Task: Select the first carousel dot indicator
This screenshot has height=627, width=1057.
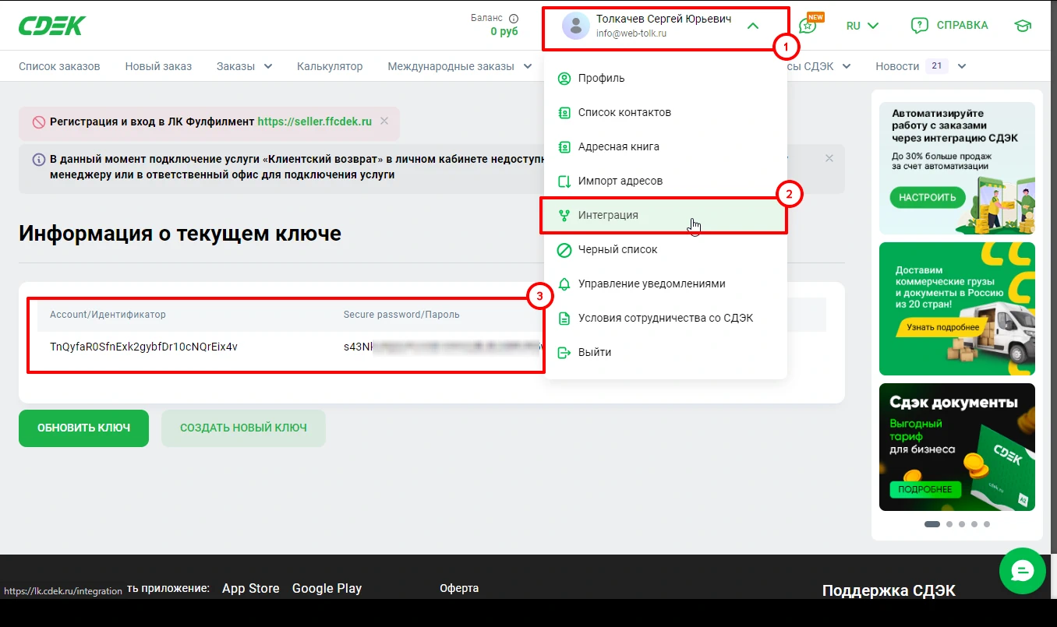Action: (x=932, y=524)
